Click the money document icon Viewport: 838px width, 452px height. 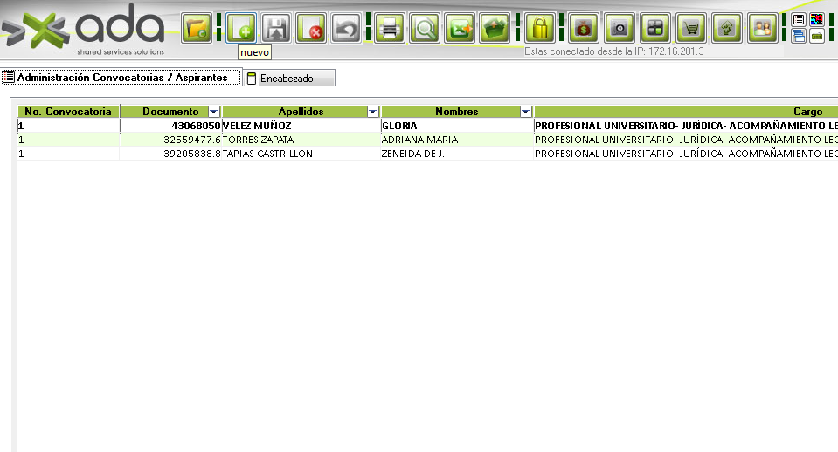click(x=726, y=28)
